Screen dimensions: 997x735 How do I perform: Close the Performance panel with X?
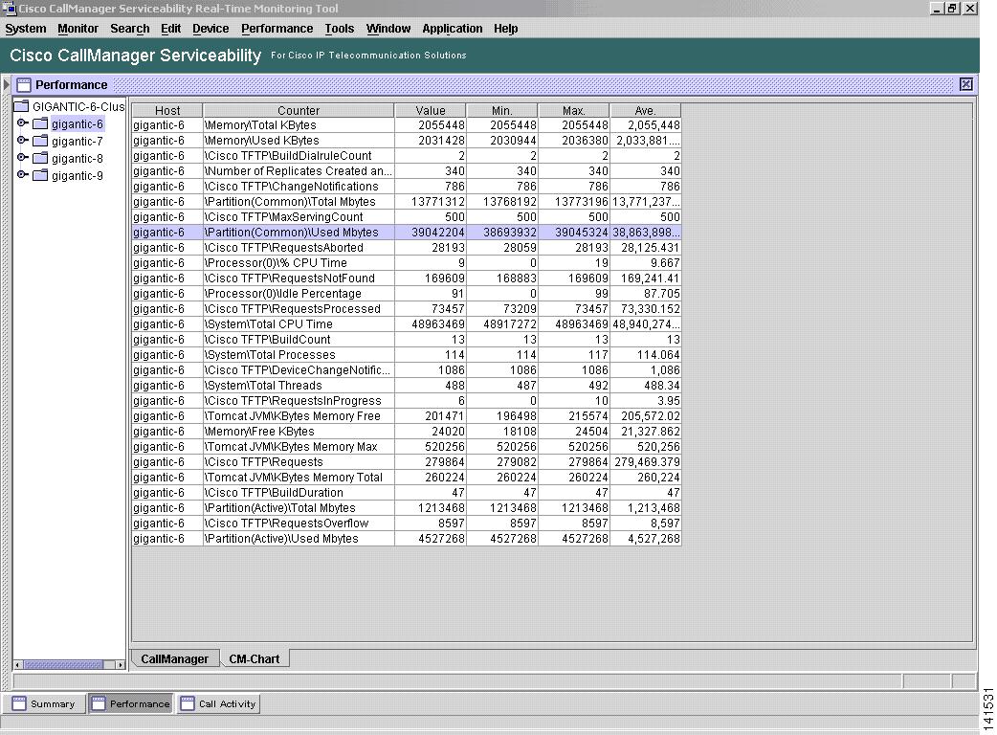(965, 84)
